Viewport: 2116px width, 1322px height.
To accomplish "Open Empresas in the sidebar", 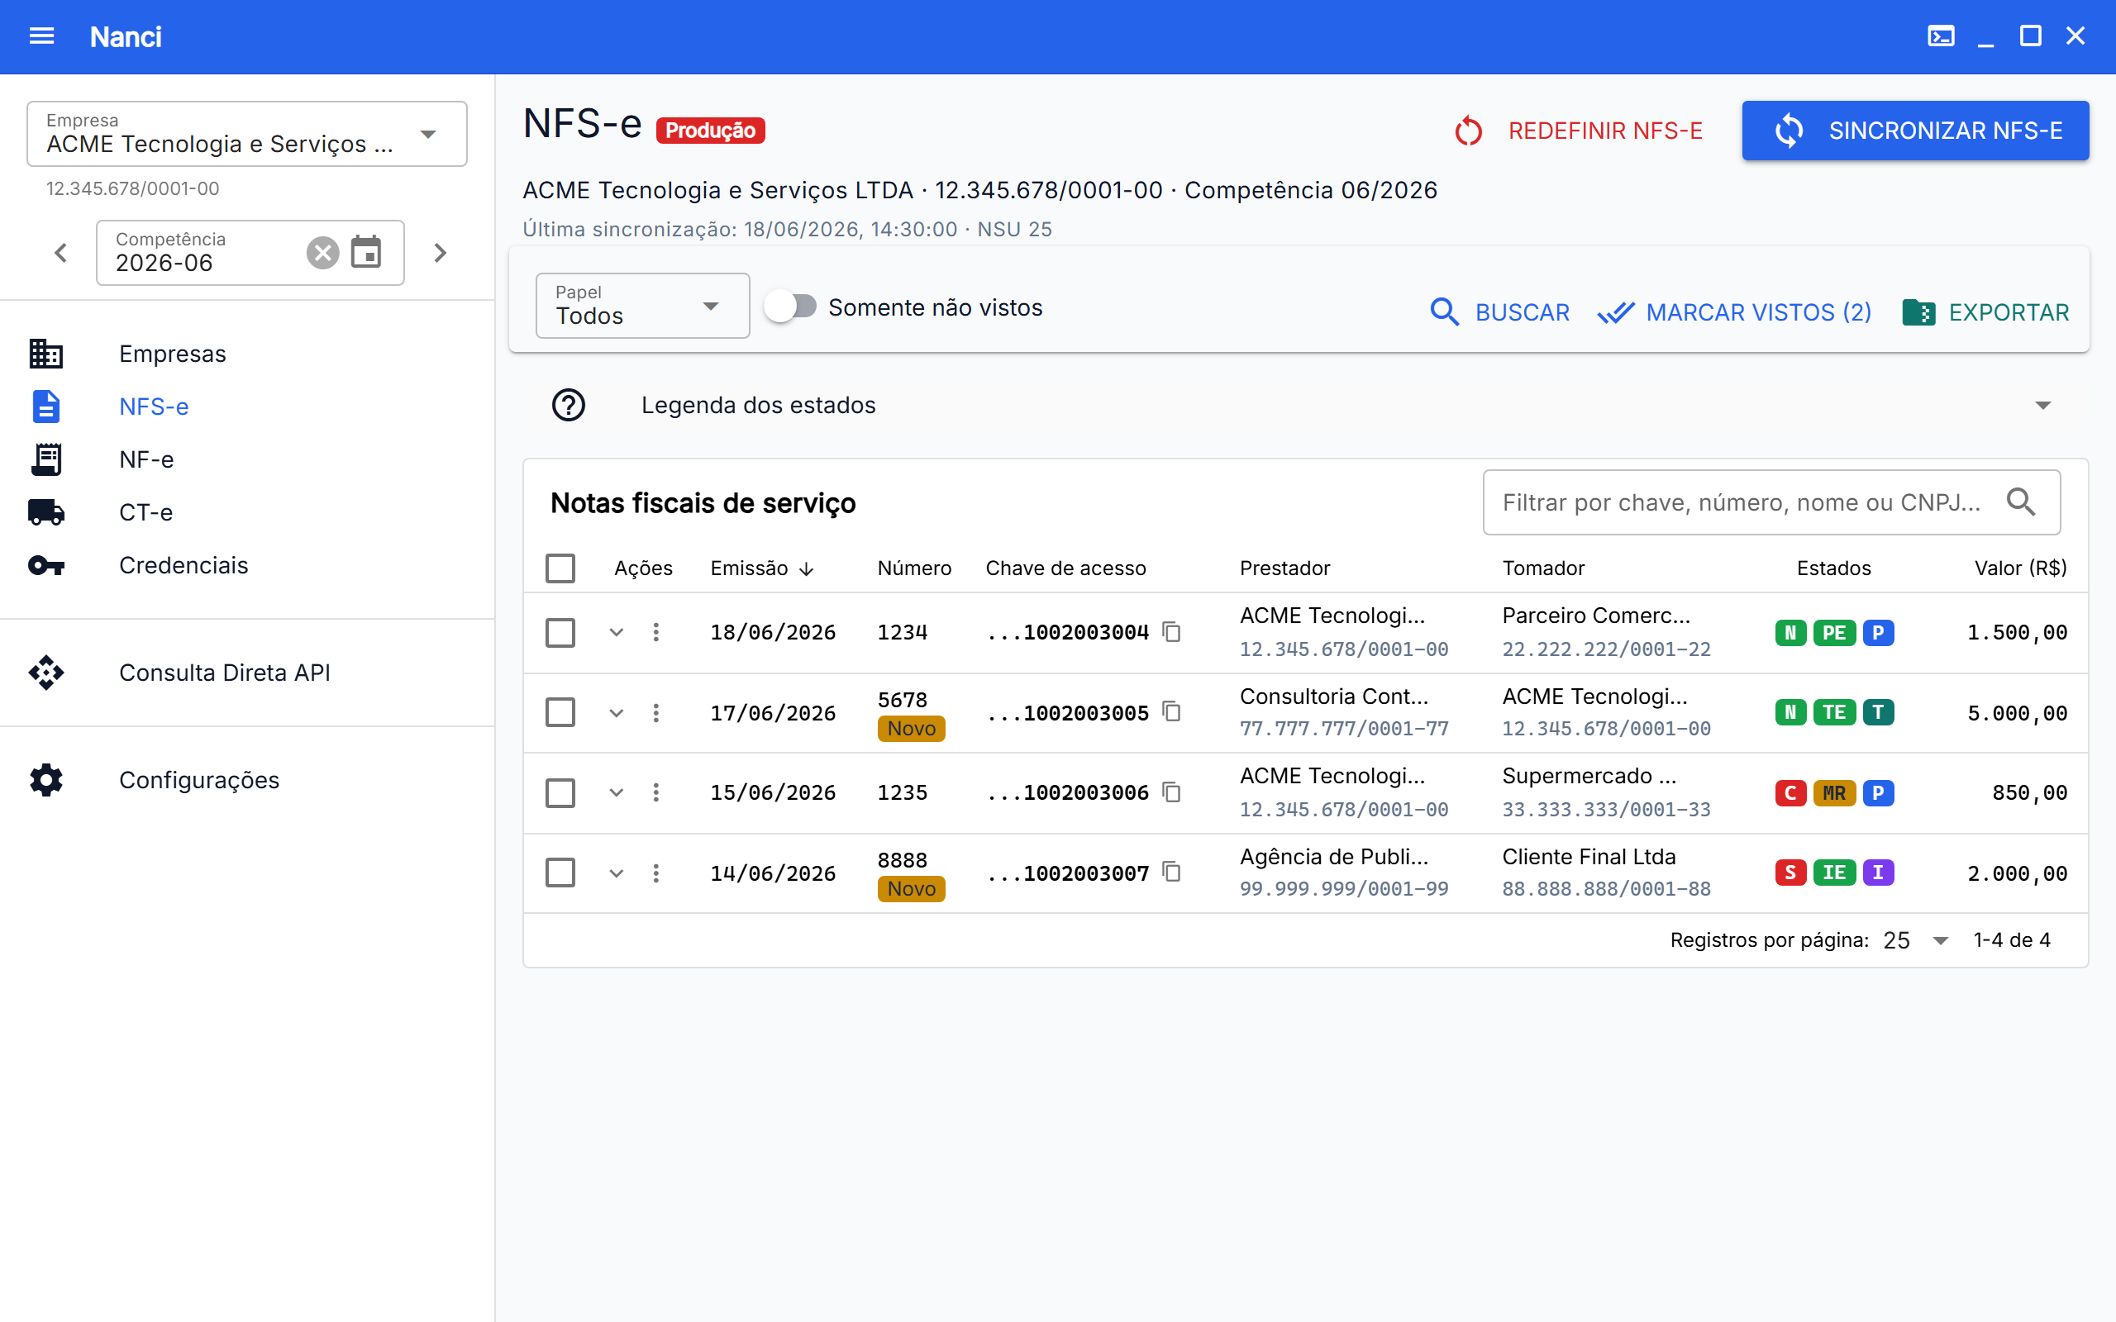I will tap(247, 354).
